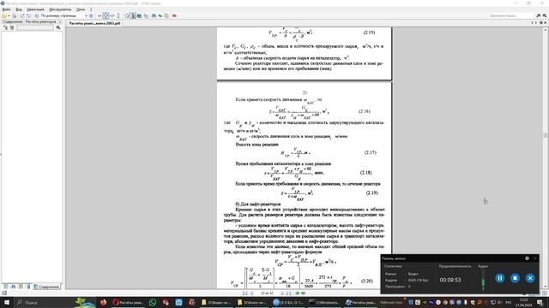Click the binoculars icon beside the quick search field
The width and height of the screenshot is (549, 308).
coord(539,15)
